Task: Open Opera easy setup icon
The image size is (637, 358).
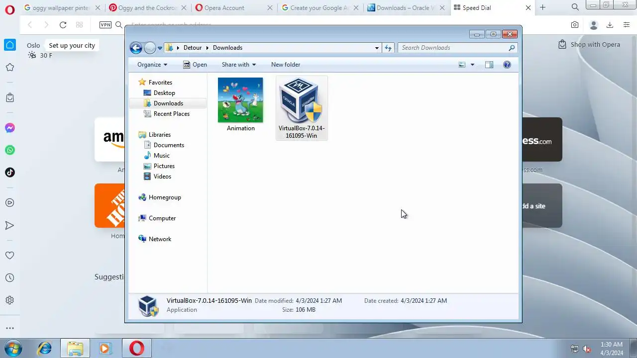Action: [627, 25]
